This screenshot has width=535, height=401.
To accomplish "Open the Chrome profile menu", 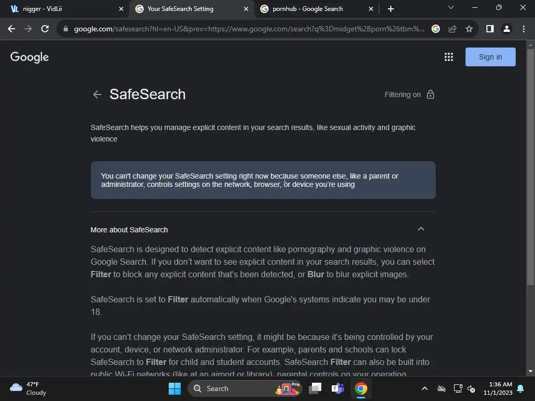I will 507,29.
